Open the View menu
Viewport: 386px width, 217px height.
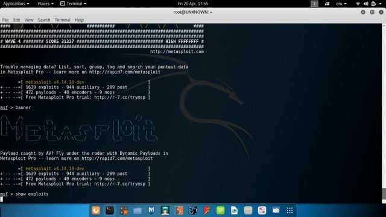coord(29,20)
